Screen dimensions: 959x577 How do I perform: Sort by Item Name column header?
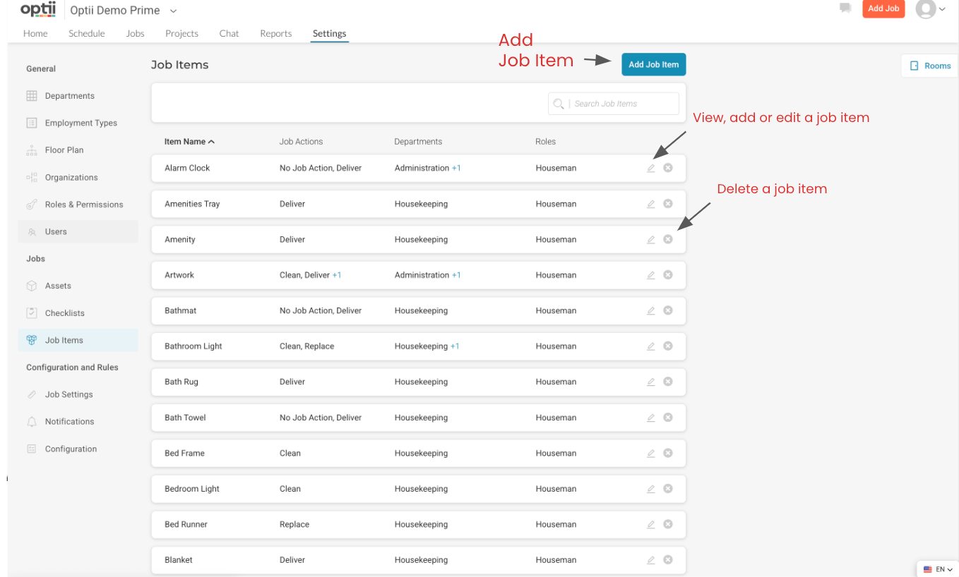[189, 142]
